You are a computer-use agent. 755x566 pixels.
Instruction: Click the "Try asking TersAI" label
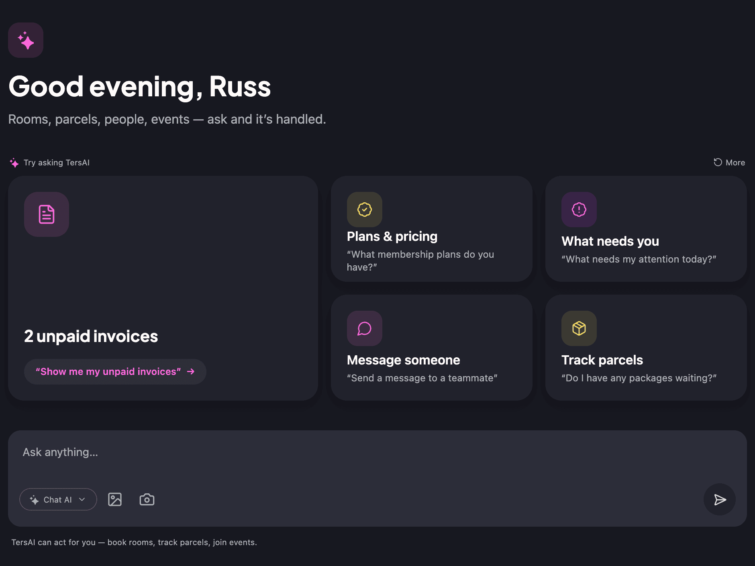click(57, 163)
